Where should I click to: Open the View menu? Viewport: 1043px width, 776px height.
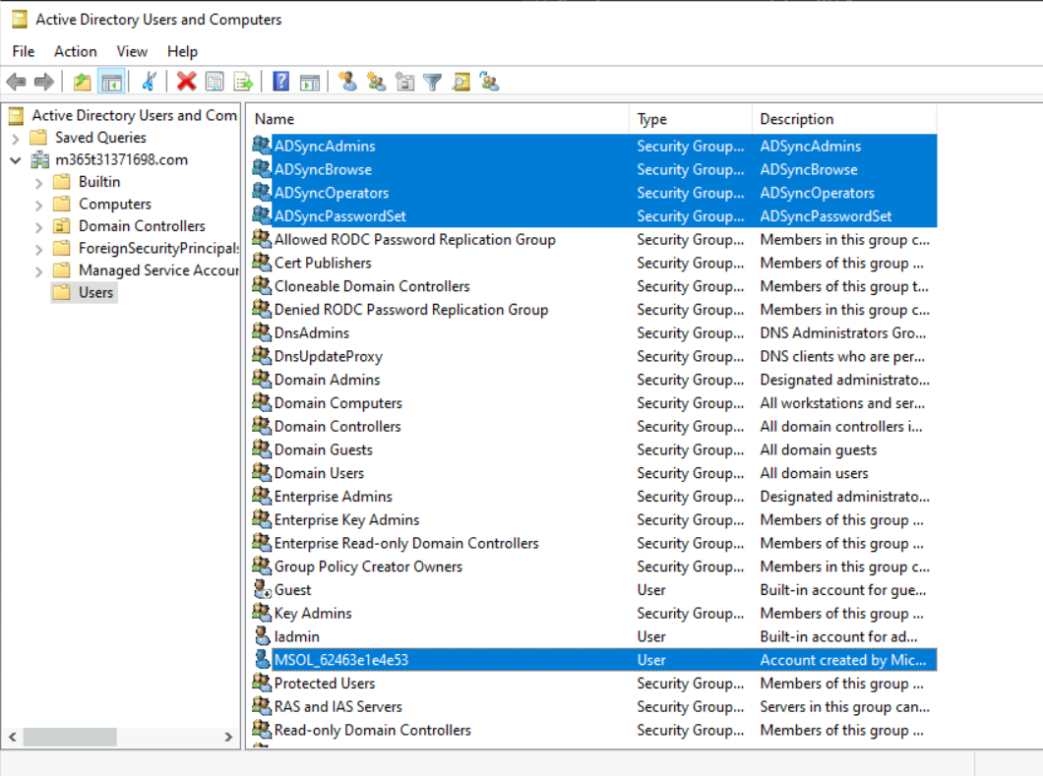[132, 51]
